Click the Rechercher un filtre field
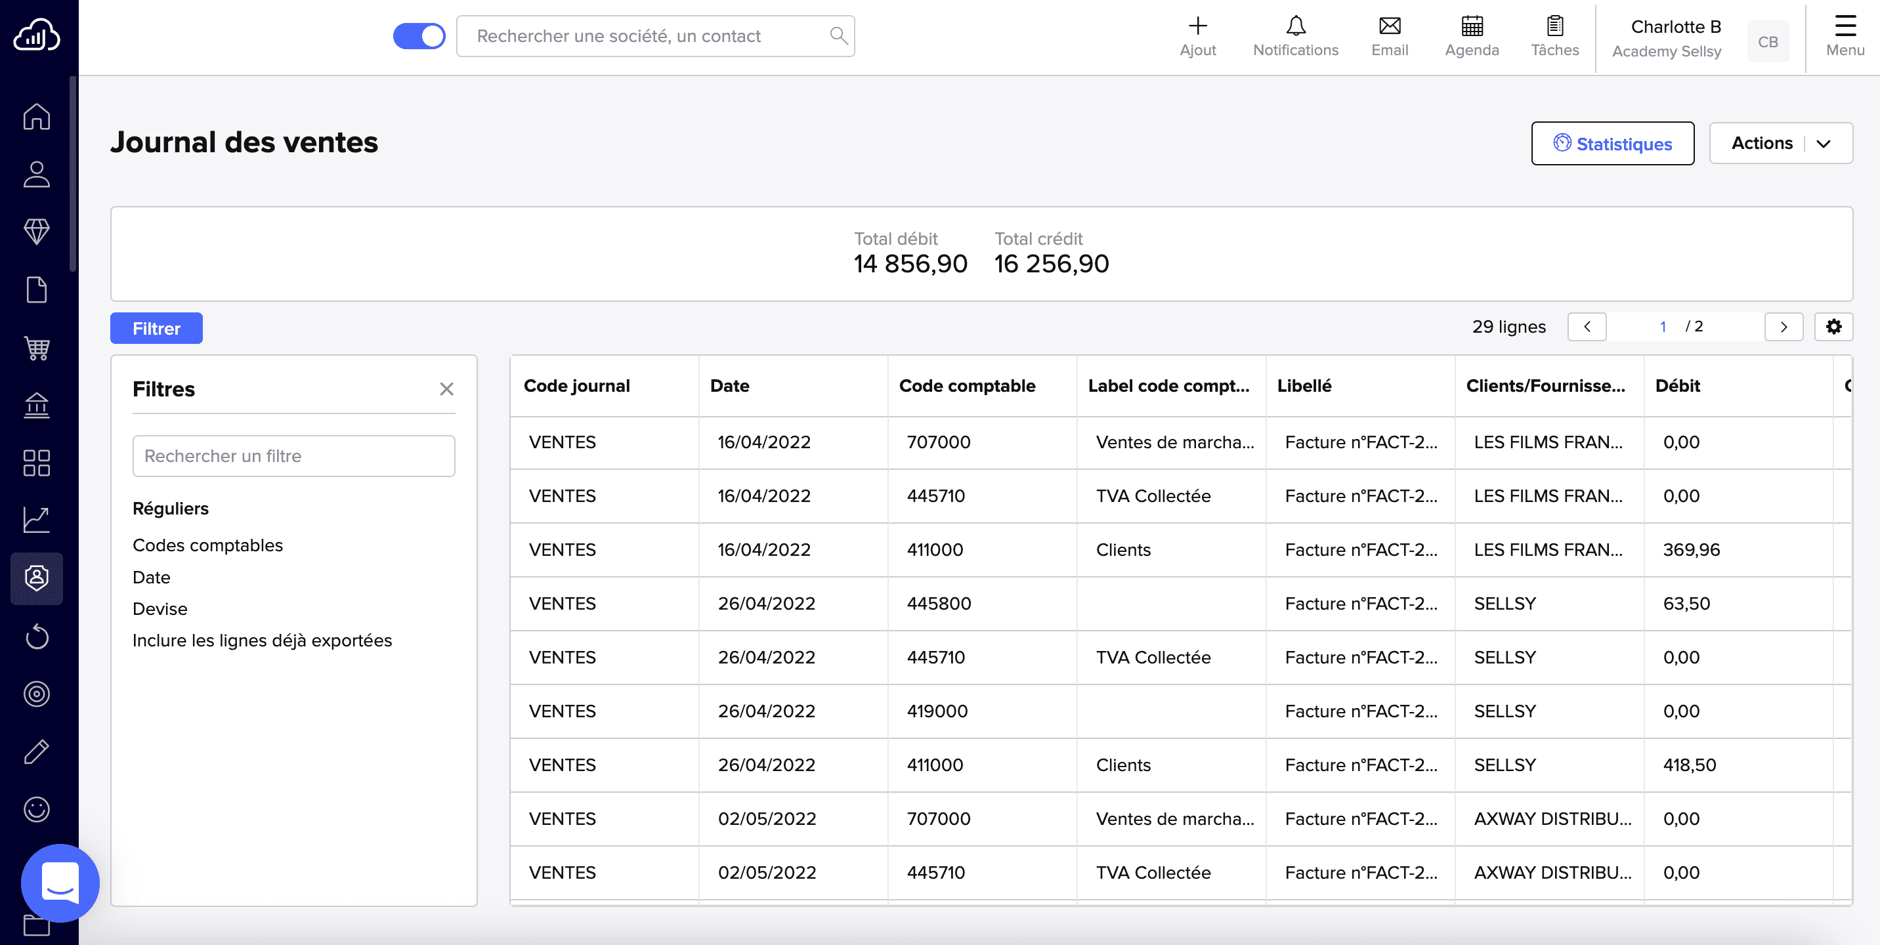Screen dimensions: 1880x945 click(293, 456)
